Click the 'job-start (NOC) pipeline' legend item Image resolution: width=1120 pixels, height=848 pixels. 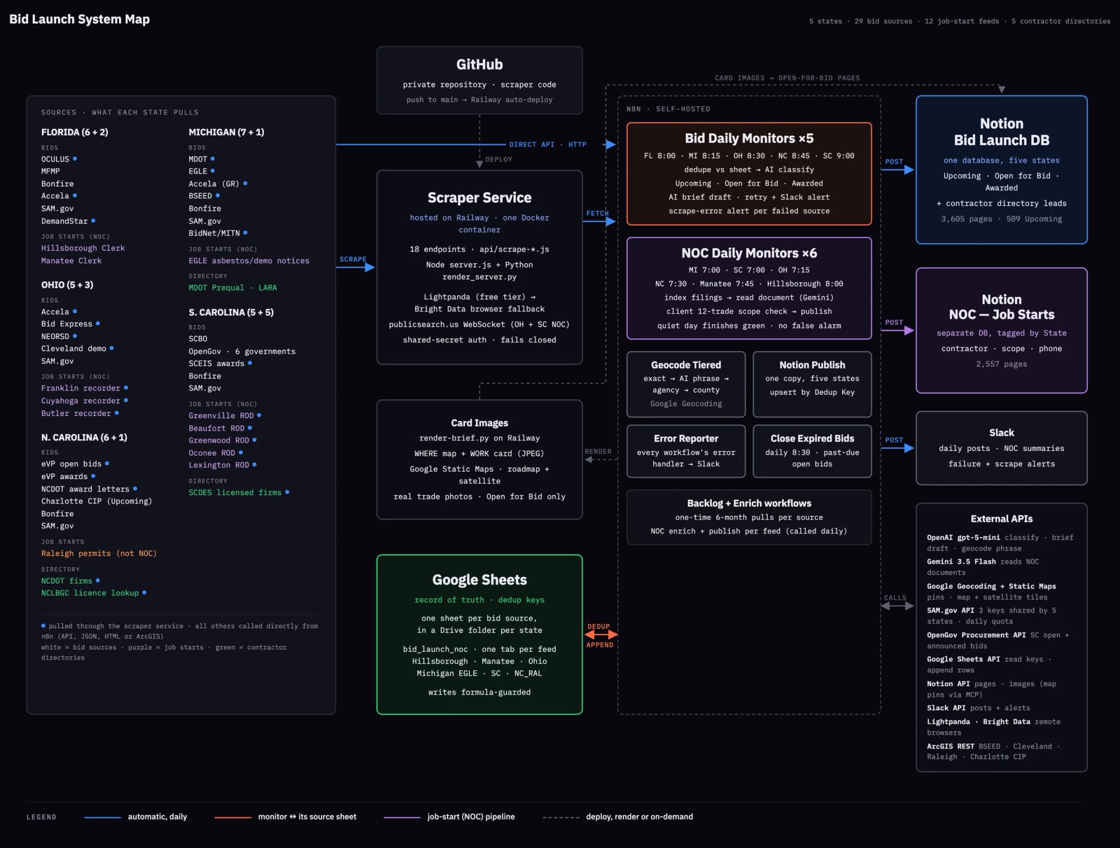point(449,817)
